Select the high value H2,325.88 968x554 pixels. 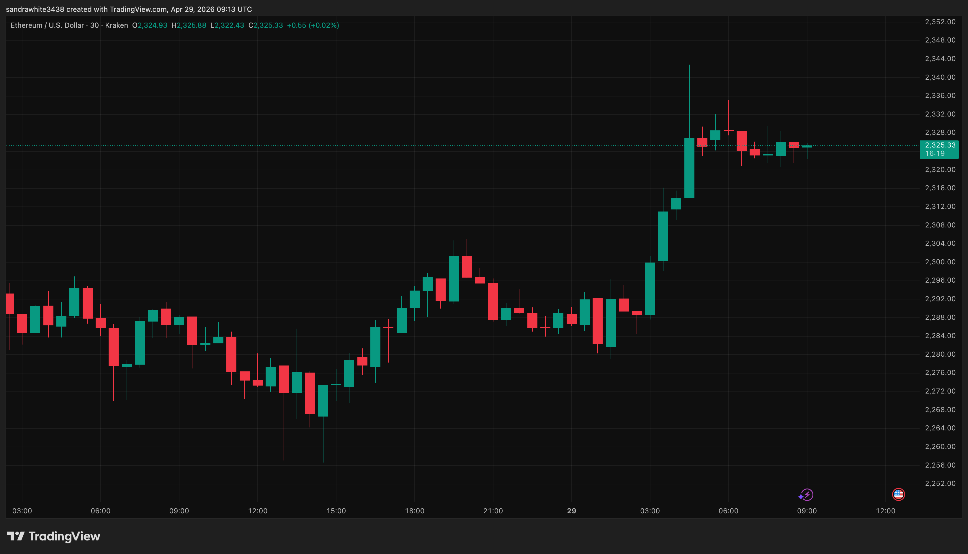point(189,25)
